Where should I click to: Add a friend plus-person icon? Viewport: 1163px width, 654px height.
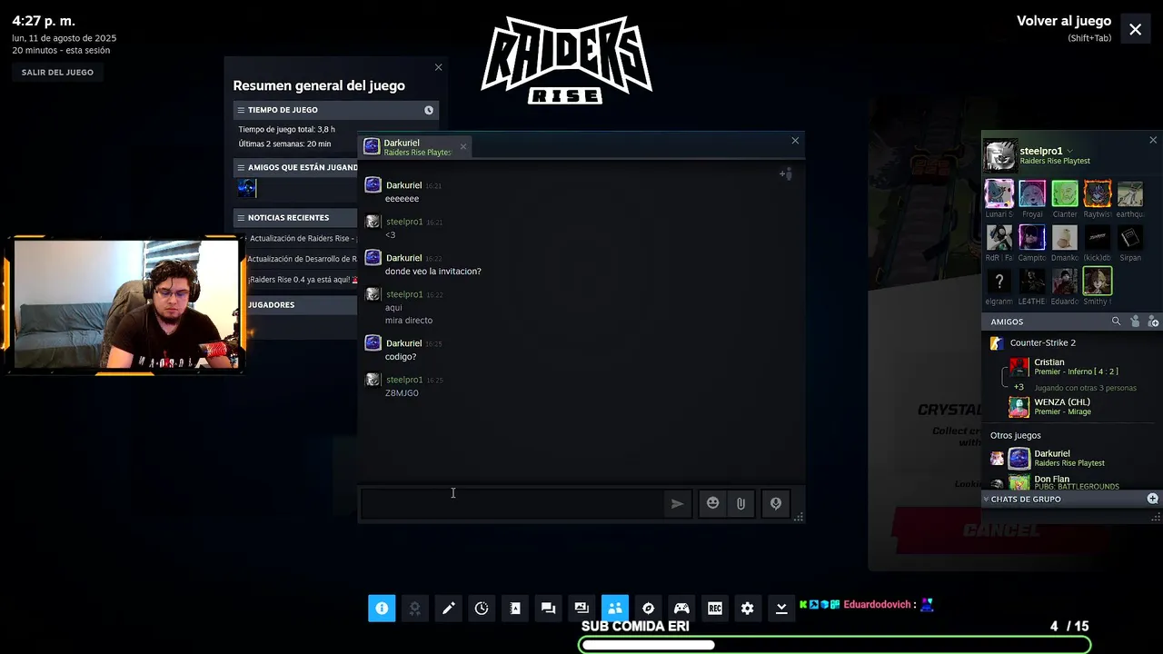pos(1154,322)
